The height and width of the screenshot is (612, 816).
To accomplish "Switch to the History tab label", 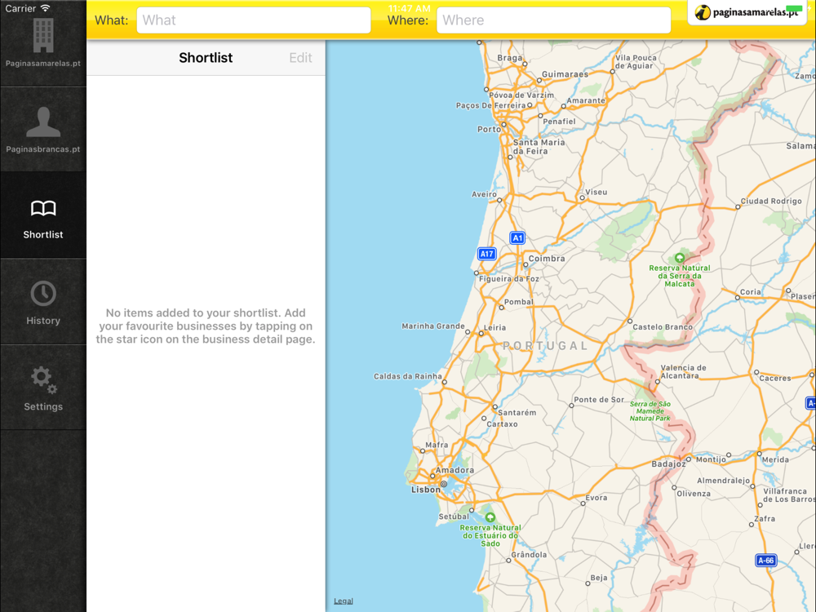I will click(x=43, y=321).
